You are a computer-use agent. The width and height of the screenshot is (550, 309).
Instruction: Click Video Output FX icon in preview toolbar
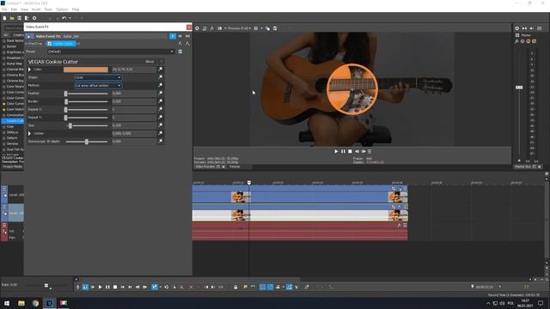(x=212, y=28)
